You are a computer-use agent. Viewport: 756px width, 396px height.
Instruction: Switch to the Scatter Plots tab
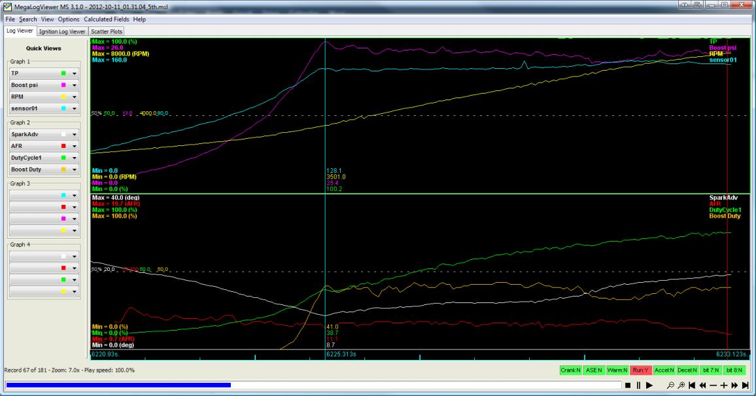click(x=106, y=31)
